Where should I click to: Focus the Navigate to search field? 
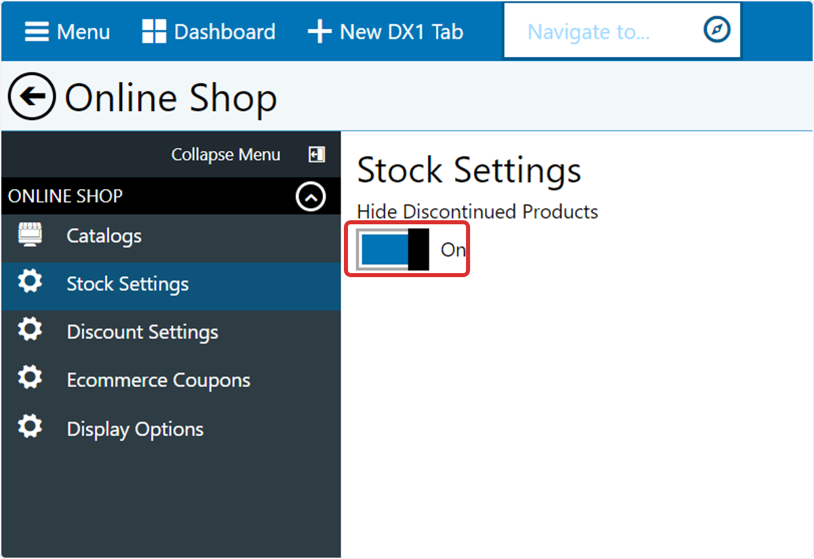622,31
